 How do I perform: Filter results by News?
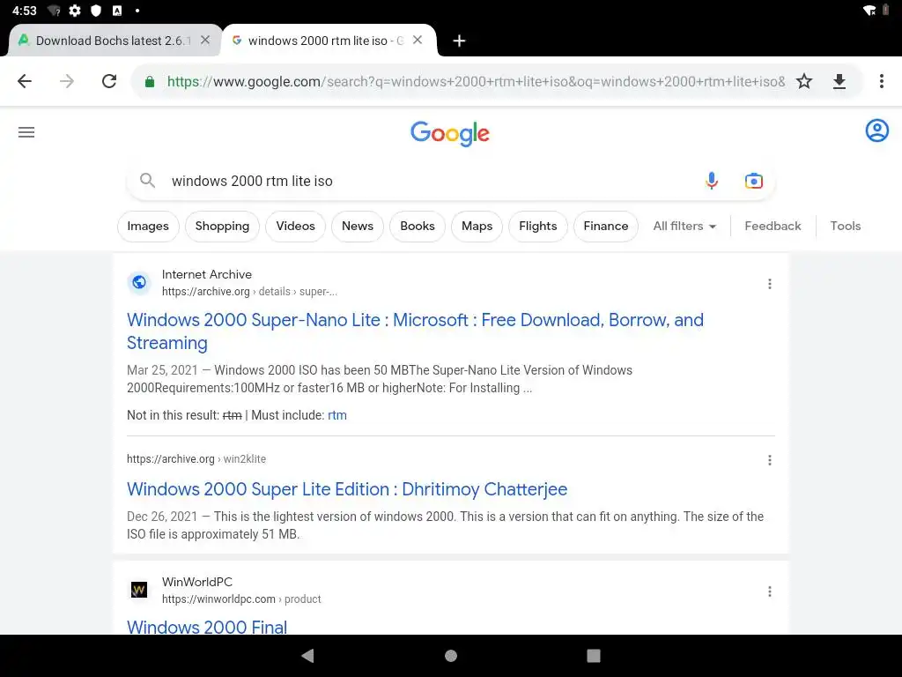click(x=358, y=227)
